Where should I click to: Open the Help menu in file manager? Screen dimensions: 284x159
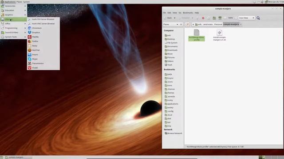click(197, 13)
